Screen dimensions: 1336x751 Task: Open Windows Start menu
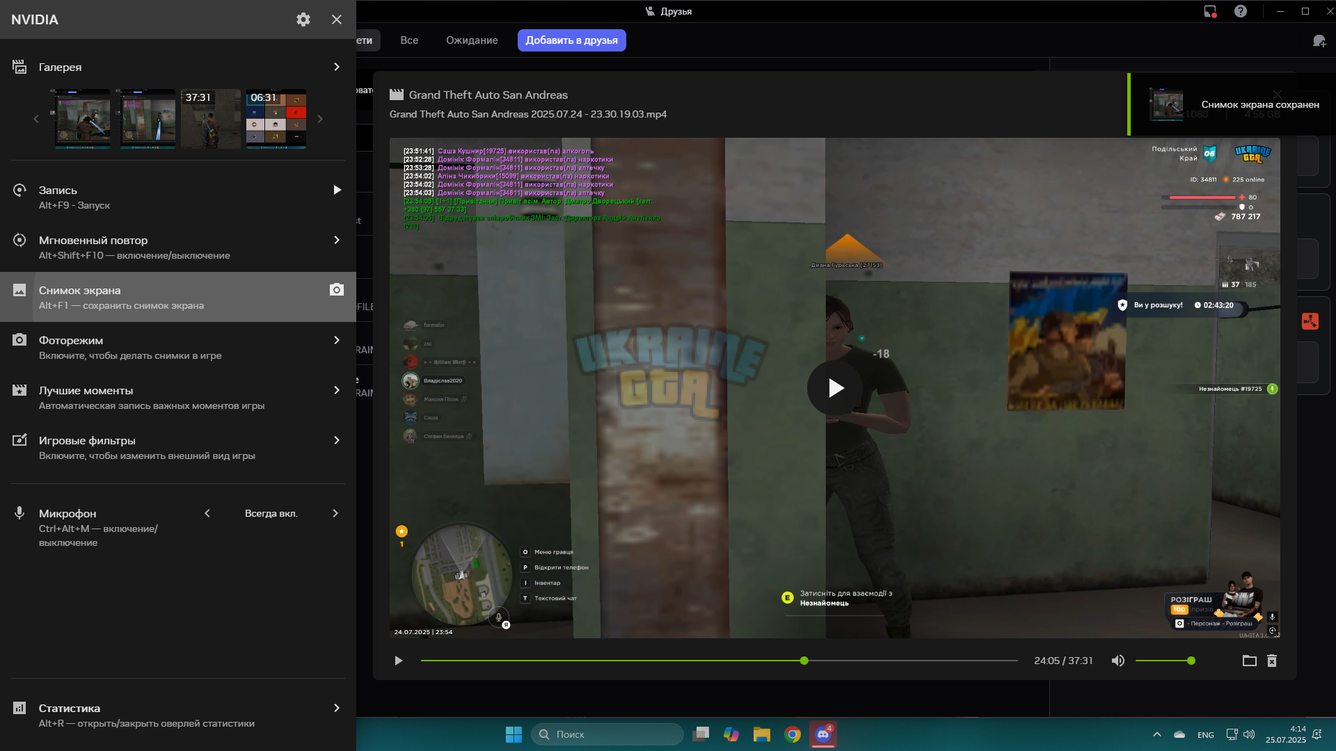coord(514,734)
